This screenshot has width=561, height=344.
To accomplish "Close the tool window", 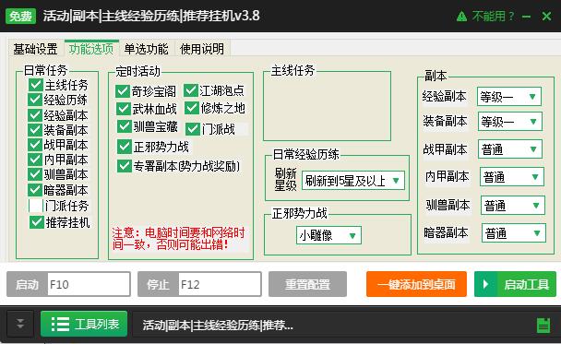I will point(546,16).
